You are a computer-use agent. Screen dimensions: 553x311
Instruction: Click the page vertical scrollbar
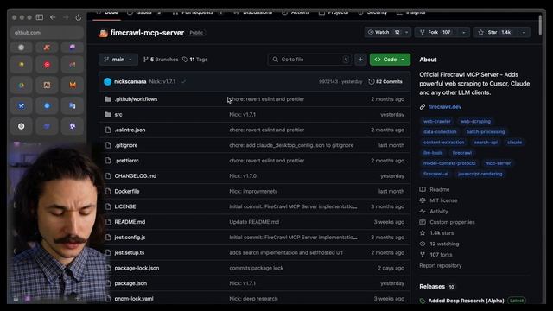pos(540,25)
